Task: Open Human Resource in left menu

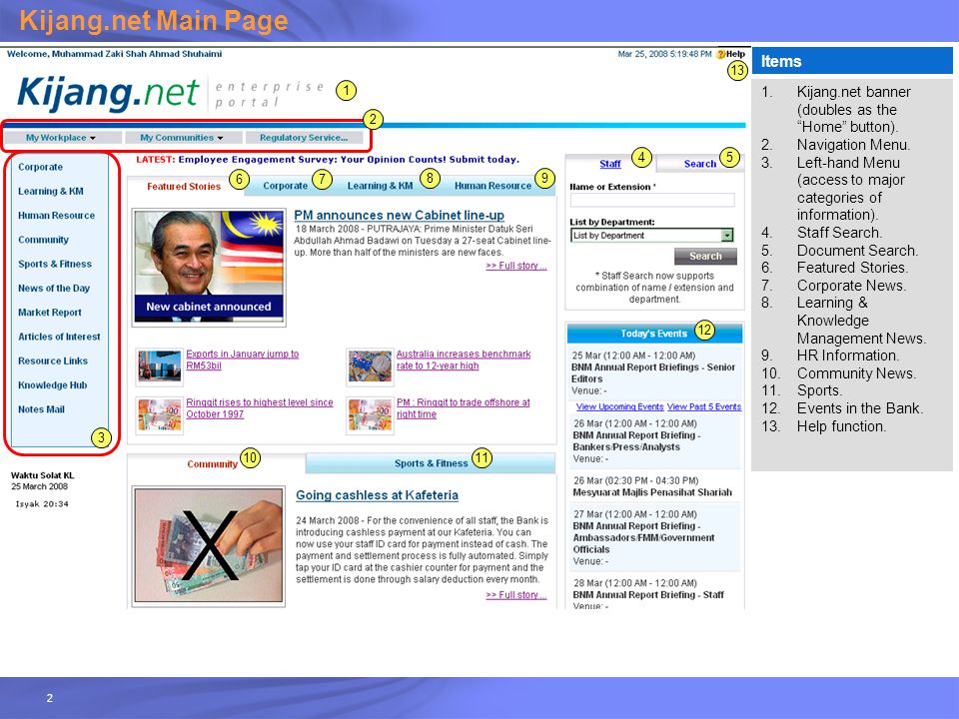Action: [56, 216]
